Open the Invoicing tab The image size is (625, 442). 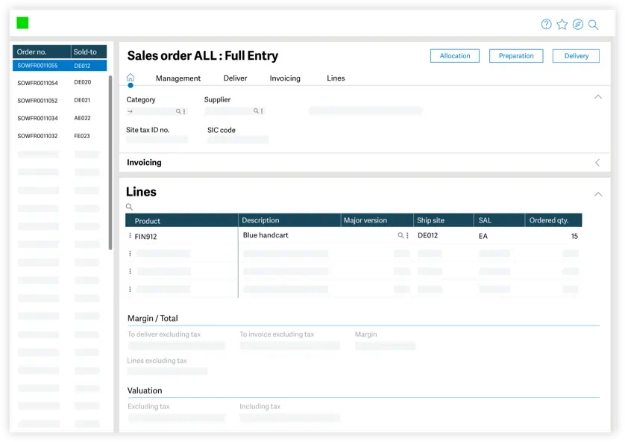[285, 78]
